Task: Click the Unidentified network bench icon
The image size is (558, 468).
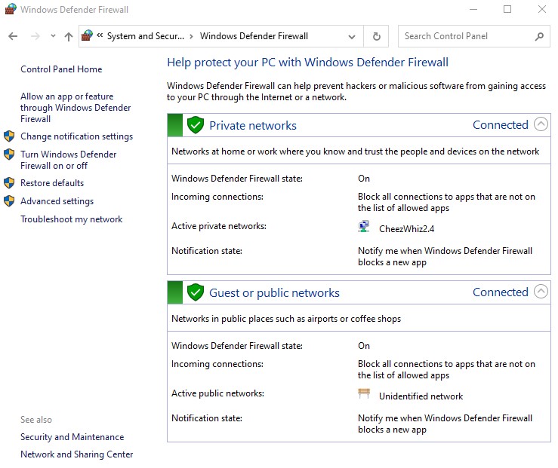Action: (364, 393)
